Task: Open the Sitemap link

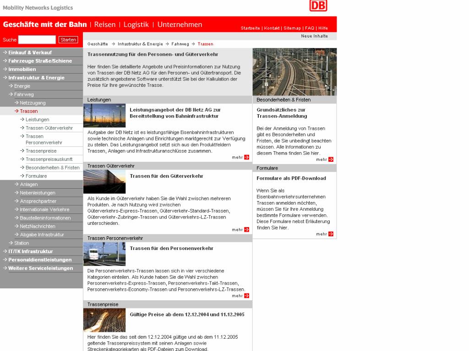Action: pyautogui.click(x=292, y=28)
